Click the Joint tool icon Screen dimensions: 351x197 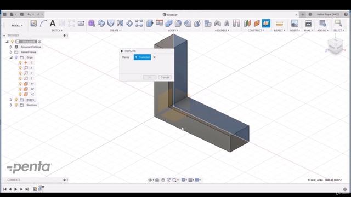pos(217,23)
